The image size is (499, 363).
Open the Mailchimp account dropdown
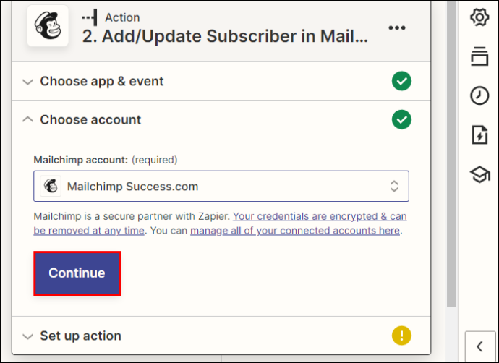tap(221, 186)
